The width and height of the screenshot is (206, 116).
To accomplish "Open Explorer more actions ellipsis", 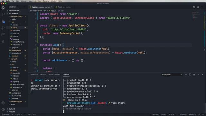I will tap(24, 7).
